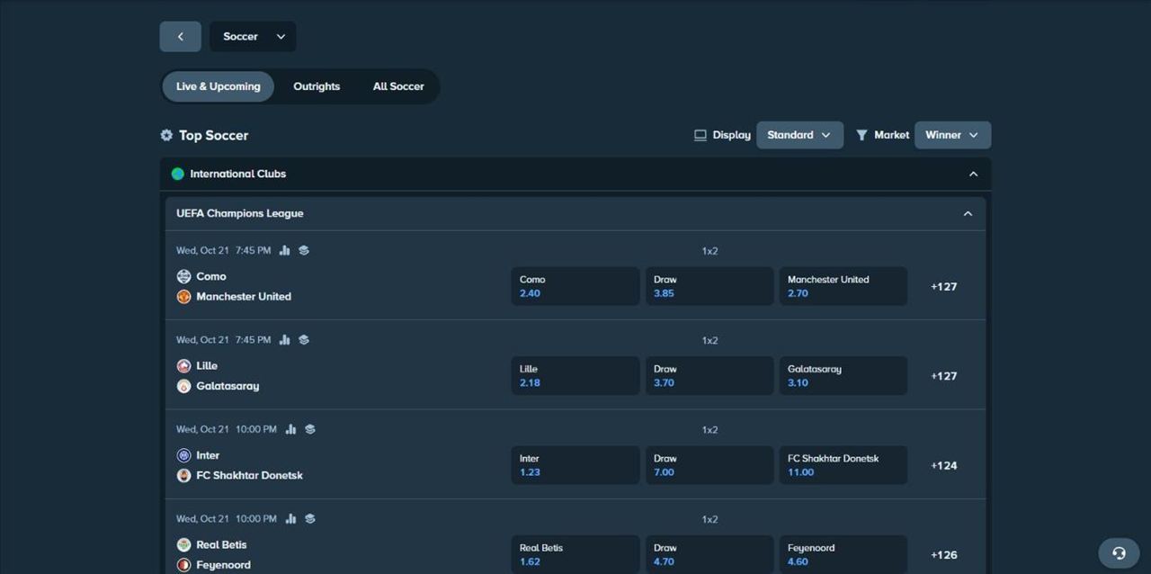1151x574 pixels.
Task: Open bet builder icon for Como match
Action: [x=304, y=250]
